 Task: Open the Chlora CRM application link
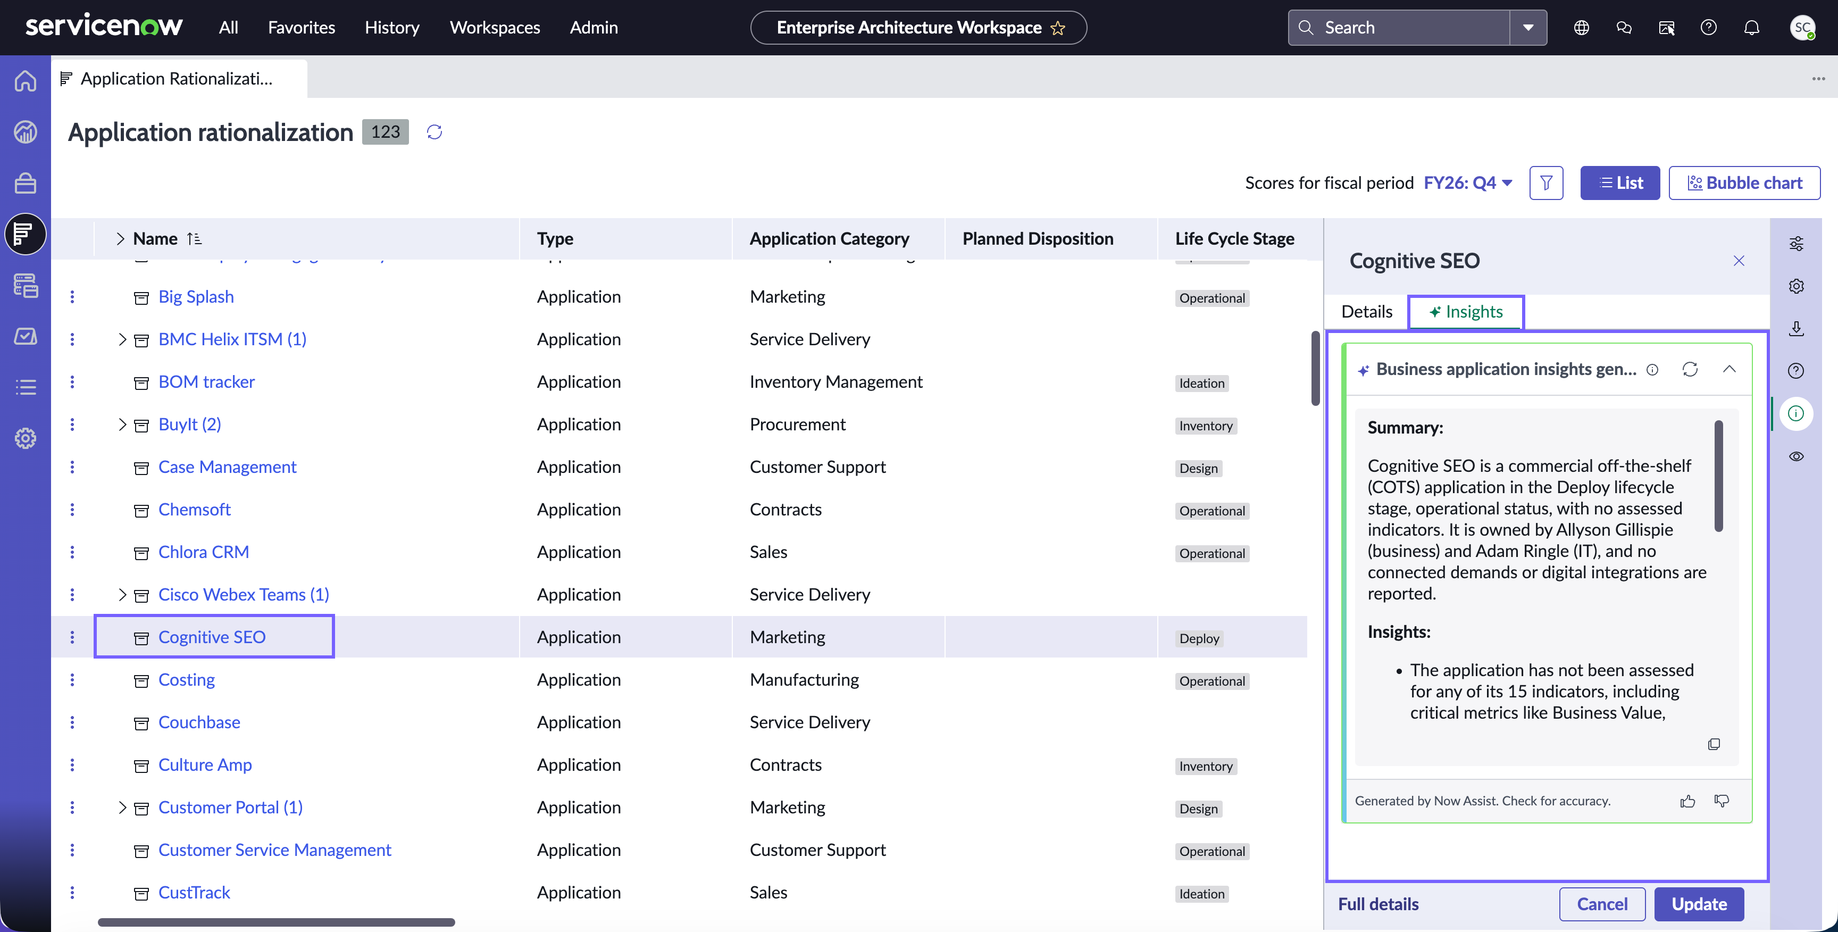click(x=203, y=552)
